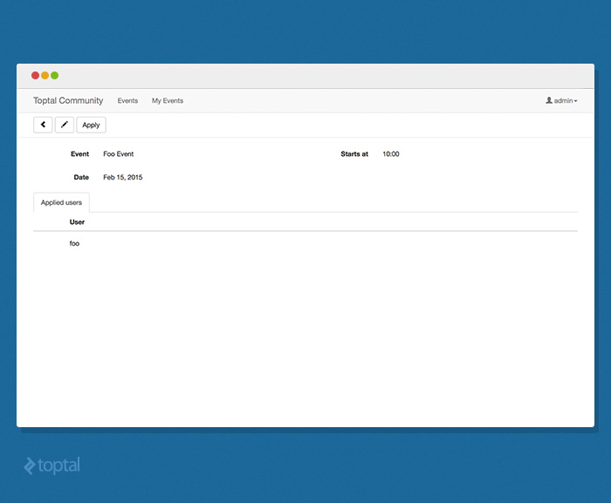Click the Apply button
The width and height of the screenshot is (611, 503).
91,125
